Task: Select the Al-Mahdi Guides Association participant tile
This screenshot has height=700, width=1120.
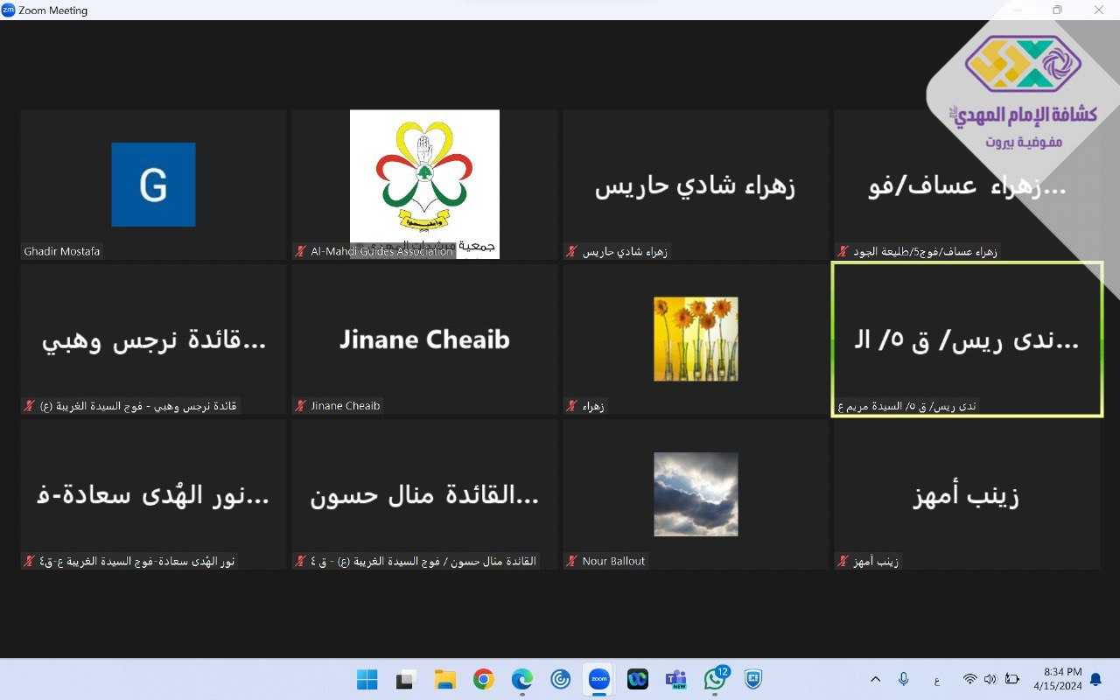Action: pyautogui.click(x=424, y=185)
